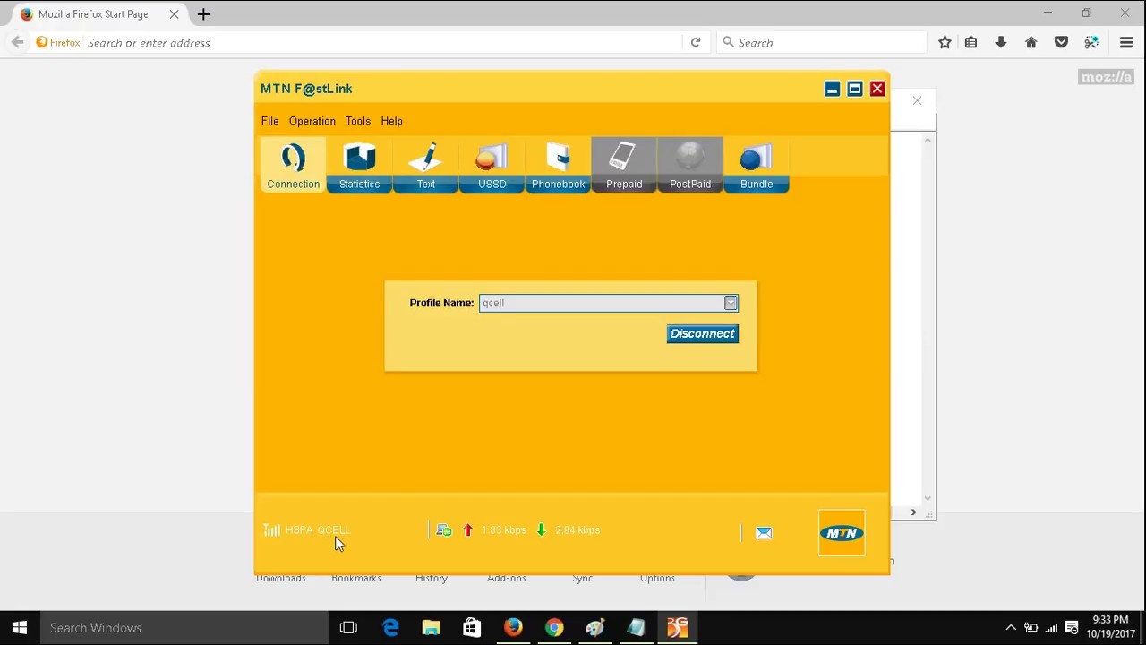Expand the Profile Name dropdown arrow
The height and width of the screenshot is (645, 1146).
coord(731,303)
